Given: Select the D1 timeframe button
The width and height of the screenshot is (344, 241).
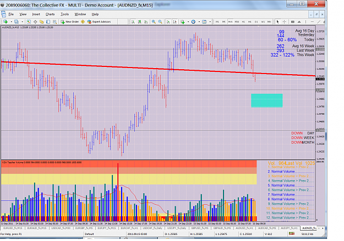Looking at the screenshot, I should point(256,21).
